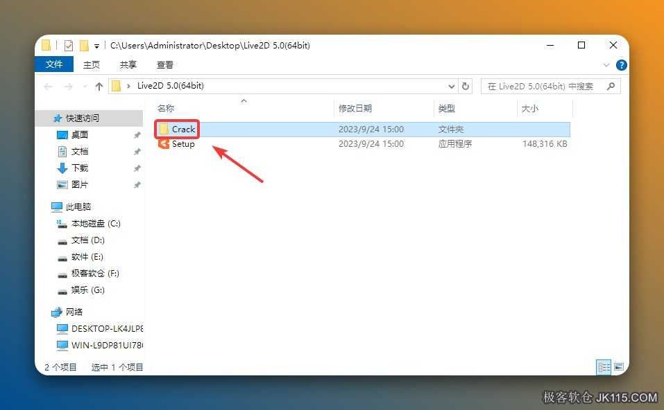
Task: Open WIN-L9DP81UI78 network computer
Action: tap(107, 346)
